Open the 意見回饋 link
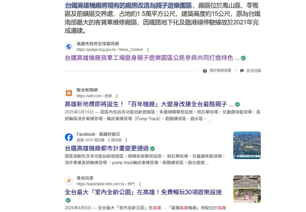306x212 pixels. click(254, 71)
